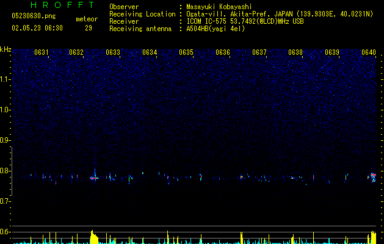This screenshot has width=384, height=244.
Task: Click the 0640 time marker
Action: pos(369,52)
